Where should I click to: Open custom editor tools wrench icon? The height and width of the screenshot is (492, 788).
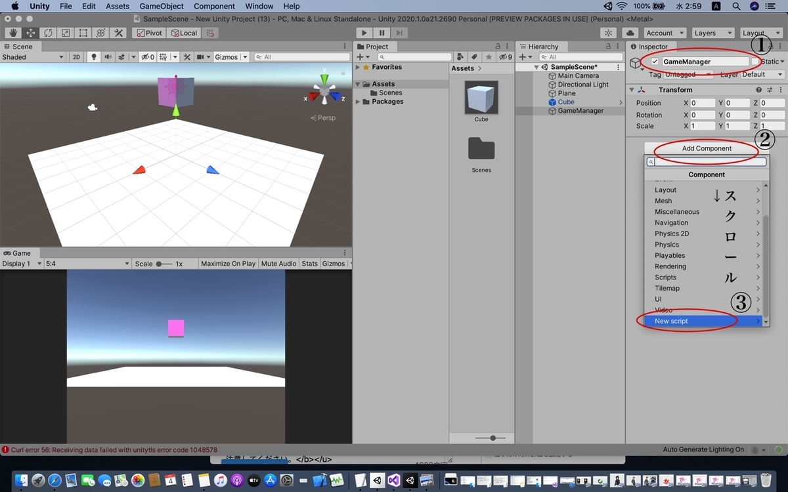(119, 33)
